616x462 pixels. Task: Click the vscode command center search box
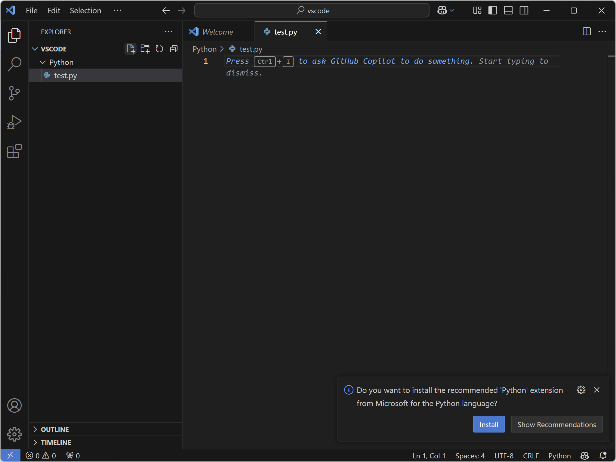click(312, 11)
